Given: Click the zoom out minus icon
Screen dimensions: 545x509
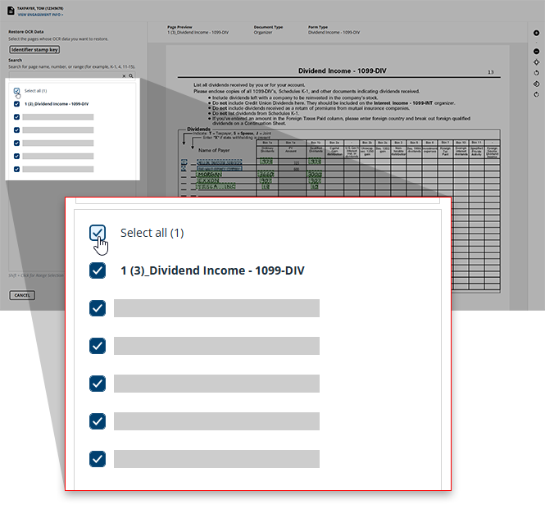Looking at the screenshot, I should 536,52.
